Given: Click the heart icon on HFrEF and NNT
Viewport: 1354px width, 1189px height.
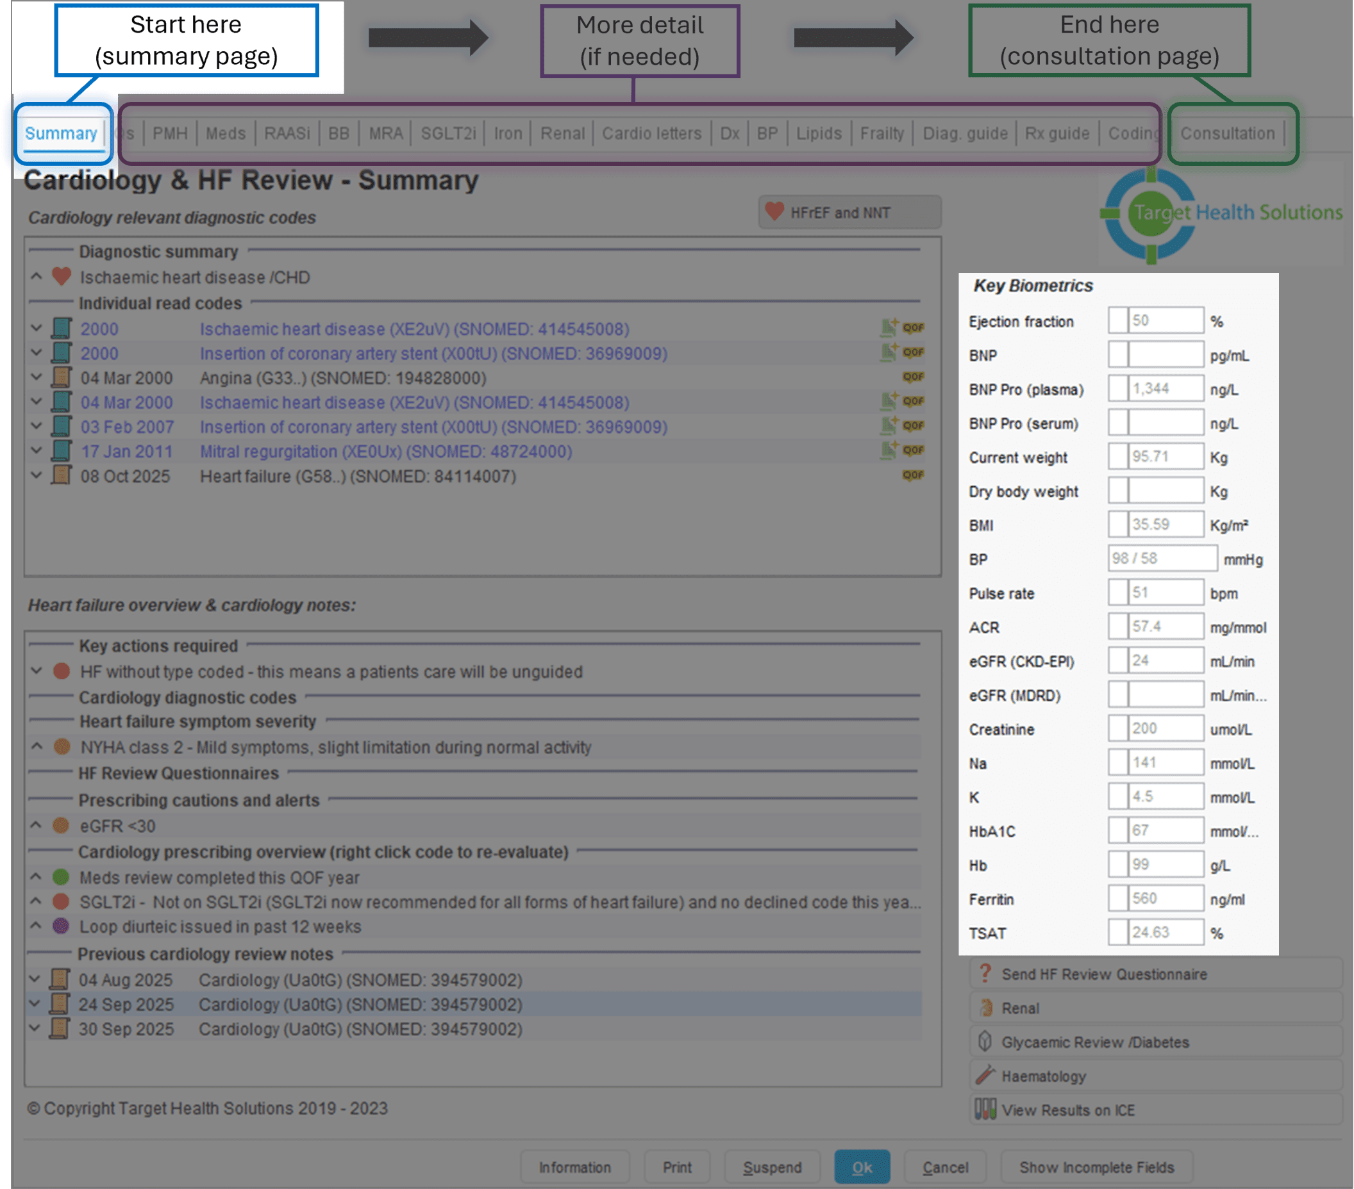Looking at the screenshot, I should (x=774, y=212).
